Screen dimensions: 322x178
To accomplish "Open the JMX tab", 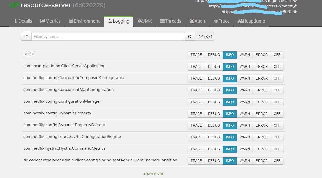I will click(145, 21).
